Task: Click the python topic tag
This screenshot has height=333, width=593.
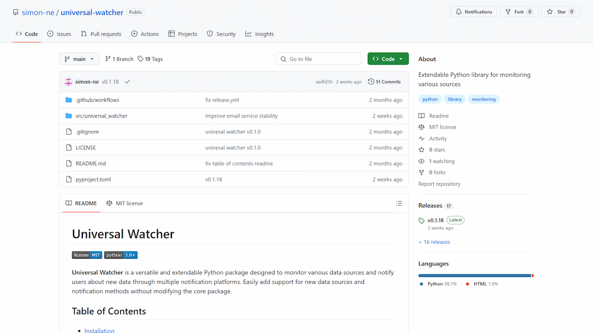Action: pos(429,99)
